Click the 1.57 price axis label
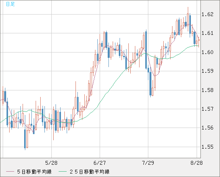Viewport: 220px width, 177px height. (x=207, y=109)
